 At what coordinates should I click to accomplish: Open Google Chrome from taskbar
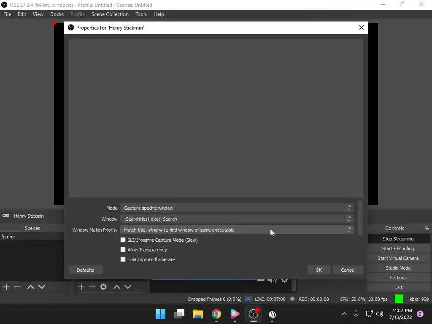(x=216, y=314)
